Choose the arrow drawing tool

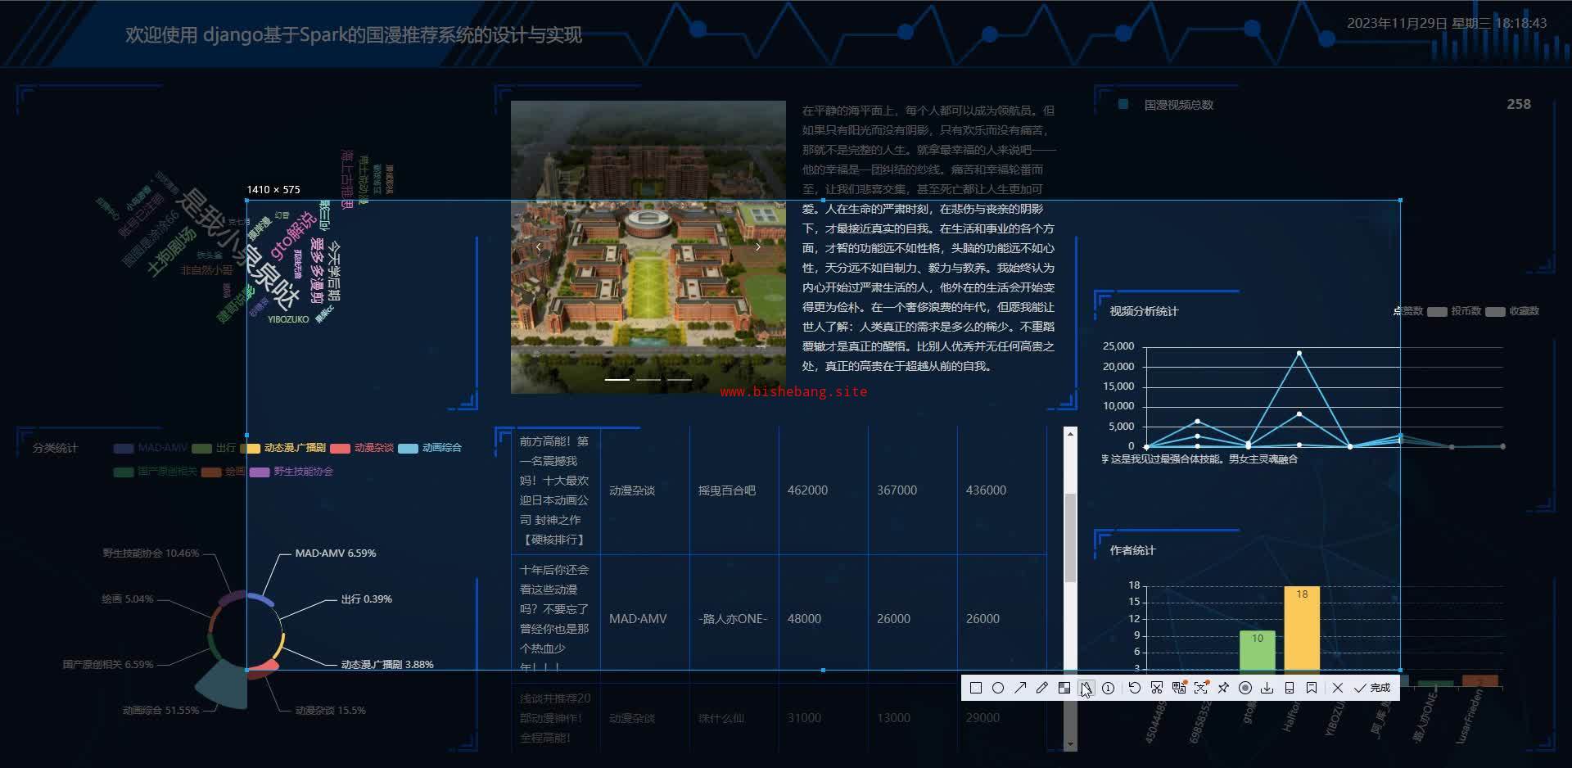[1020, 689]
